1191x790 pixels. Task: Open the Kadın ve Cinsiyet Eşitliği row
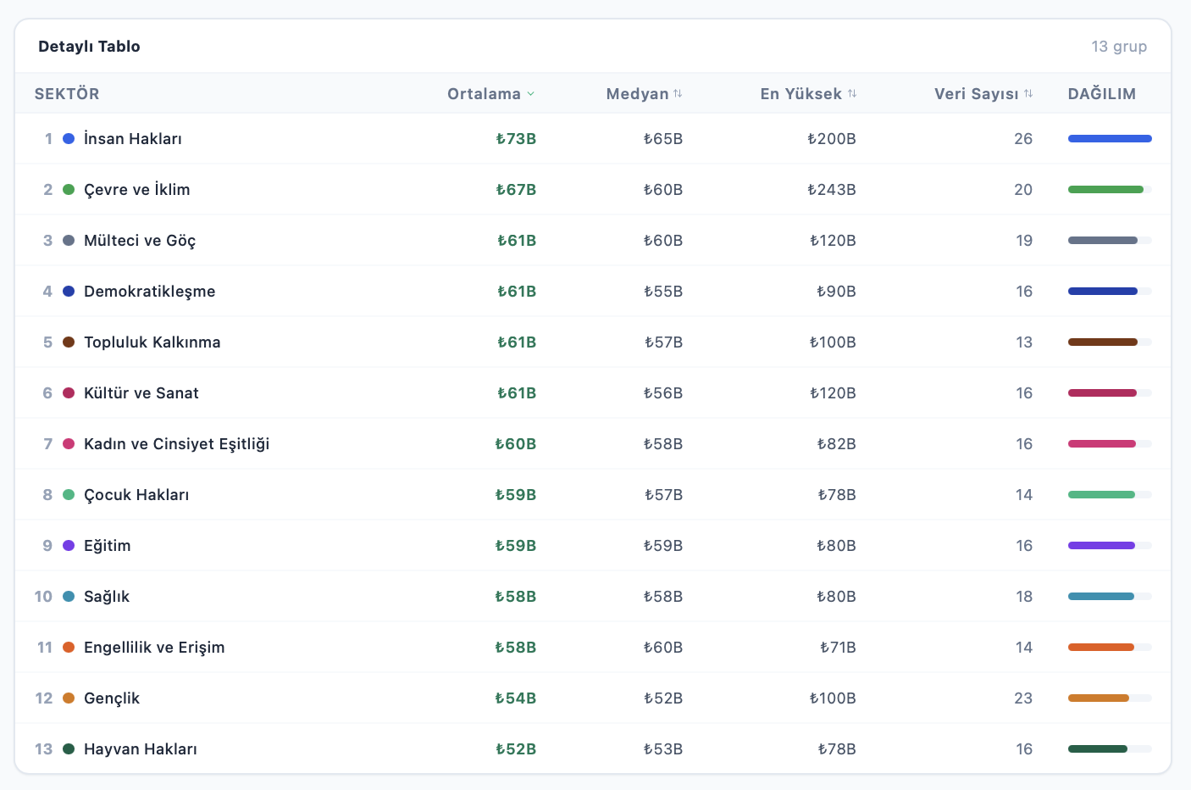pyautogui.click(x=593, y=443)
